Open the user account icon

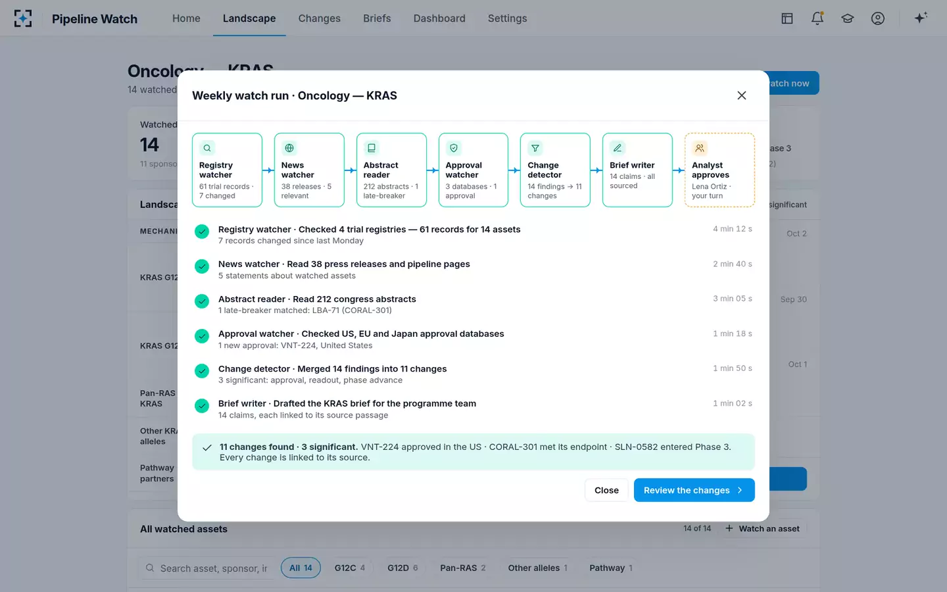(x=878, y=18)
